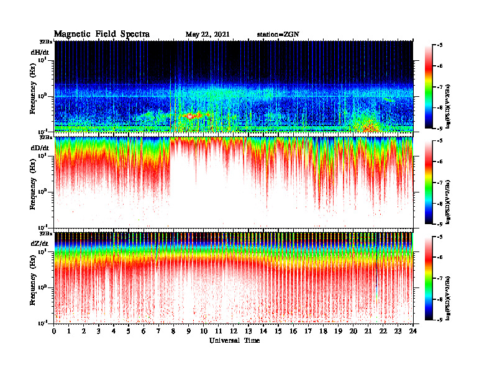Click the "dH/dt" panel label
The height and width of the screenshot is (380, 492).
click(40, 52)
